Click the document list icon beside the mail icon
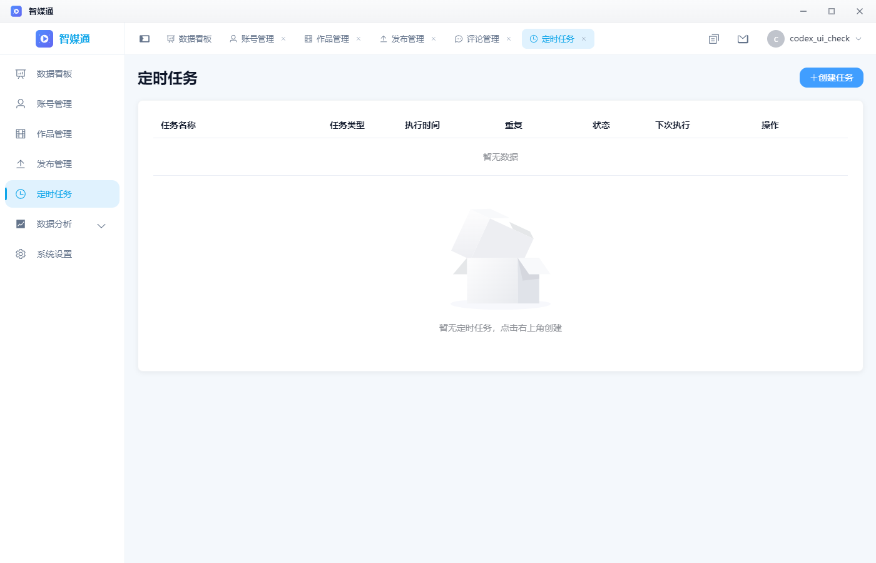876x563 pixels. 714,39
